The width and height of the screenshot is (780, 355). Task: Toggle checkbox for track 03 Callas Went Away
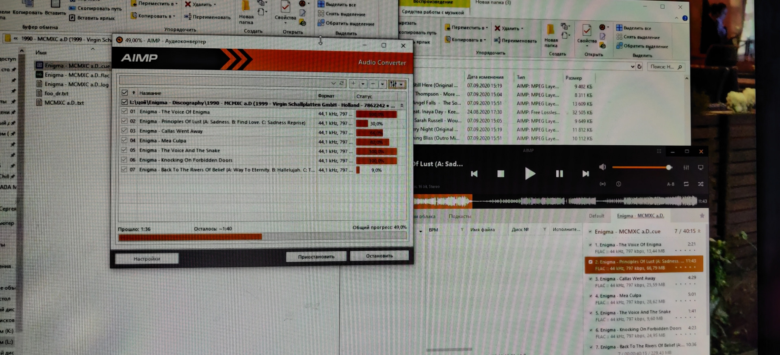point(124,131)
